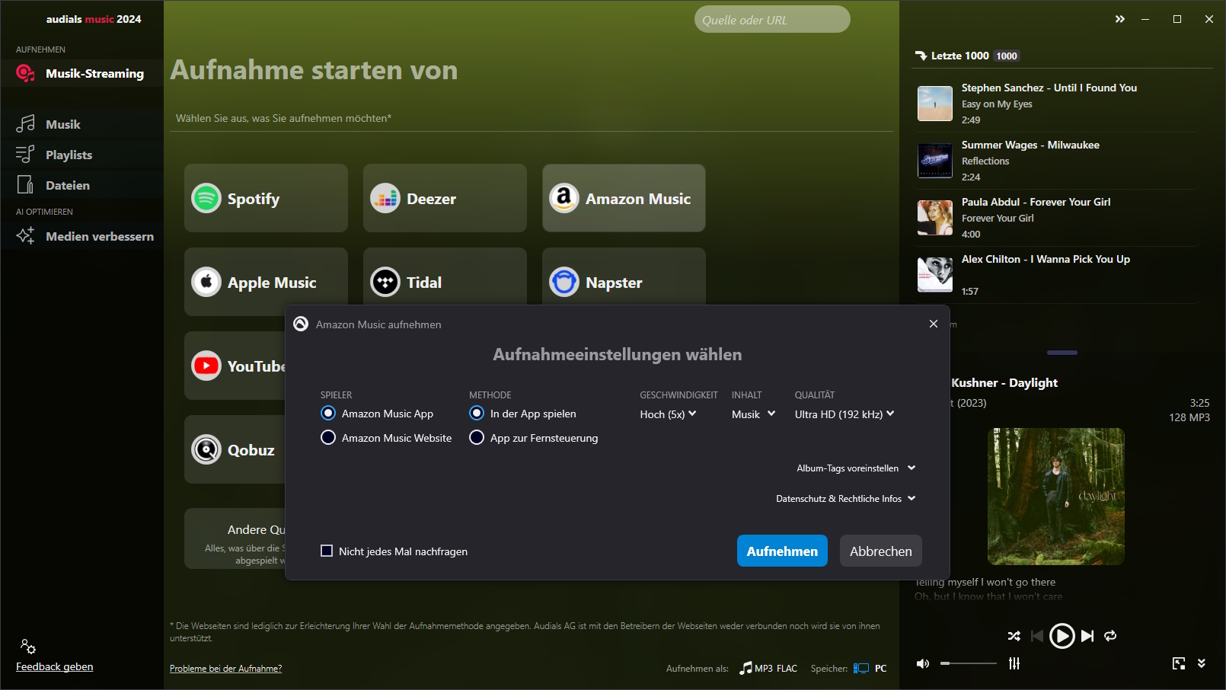Open the Inhalt Musik dropdown
This screenshot has height=690, width=1226.
pyautogui.click(x=753, y=414)
